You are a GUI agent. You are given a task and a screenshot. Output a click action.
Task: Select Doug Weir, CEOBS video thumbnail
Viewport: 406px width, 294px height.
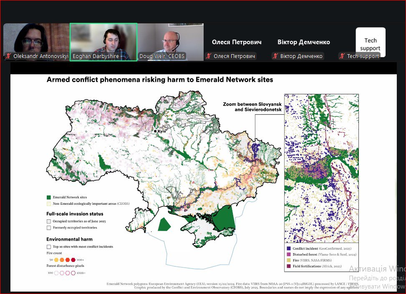tap(171, 42)
